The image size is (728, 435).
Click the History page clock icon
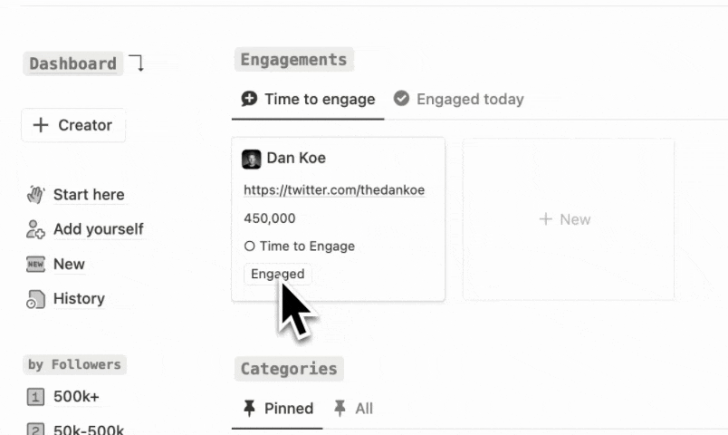(35, 299)
